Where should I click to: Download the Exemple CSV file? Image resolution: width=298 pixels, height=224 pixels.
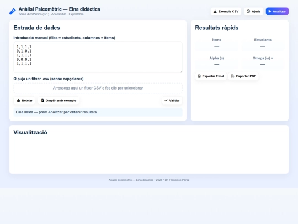[x=226, y=11]
